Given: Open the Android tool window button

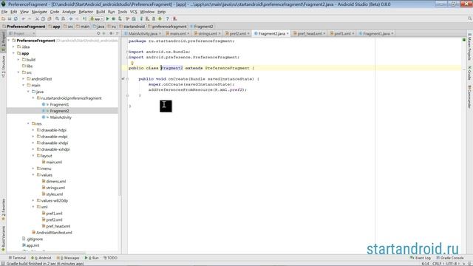Looking at the screenshot, I should (x=41, y=258).
